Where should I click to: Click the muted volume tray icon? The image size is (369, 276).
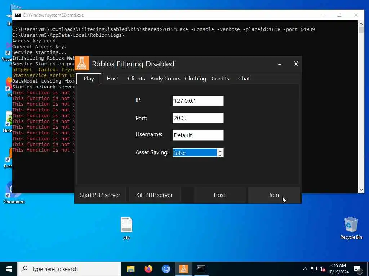click(322, 269)
